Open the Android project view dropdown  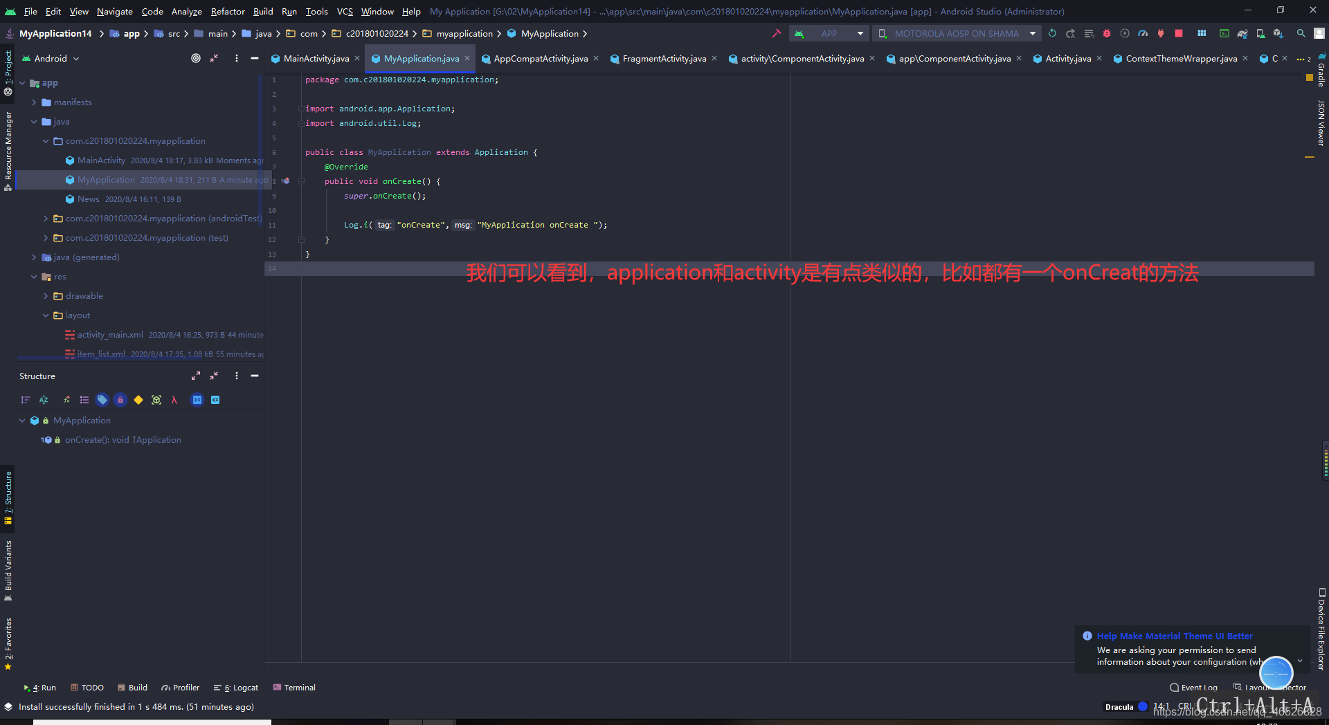(x=51, y=58)
